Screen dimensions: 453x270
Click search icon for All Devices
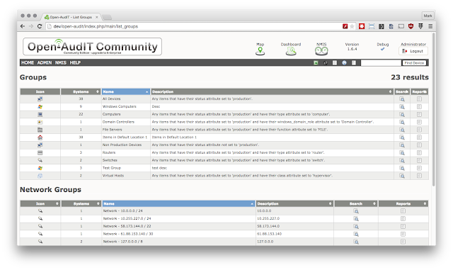pyautogui.click(x=402, y=99)
